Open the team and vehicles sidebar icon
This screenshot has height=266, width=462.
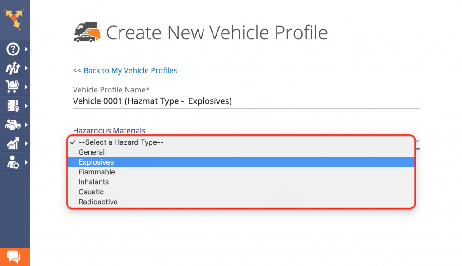pos(13,125)
